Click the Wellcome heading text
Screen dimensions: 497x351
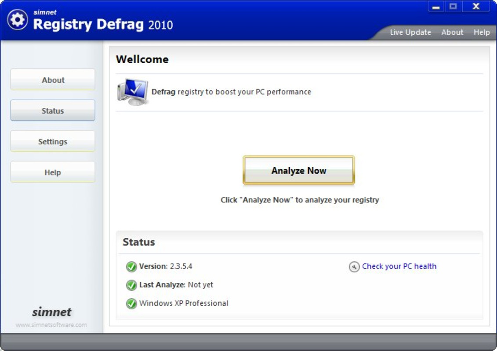[142, 60]
